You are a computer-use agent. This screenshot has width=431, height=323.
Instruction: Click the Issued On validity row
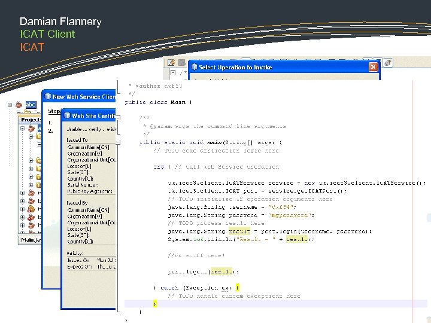91,260
